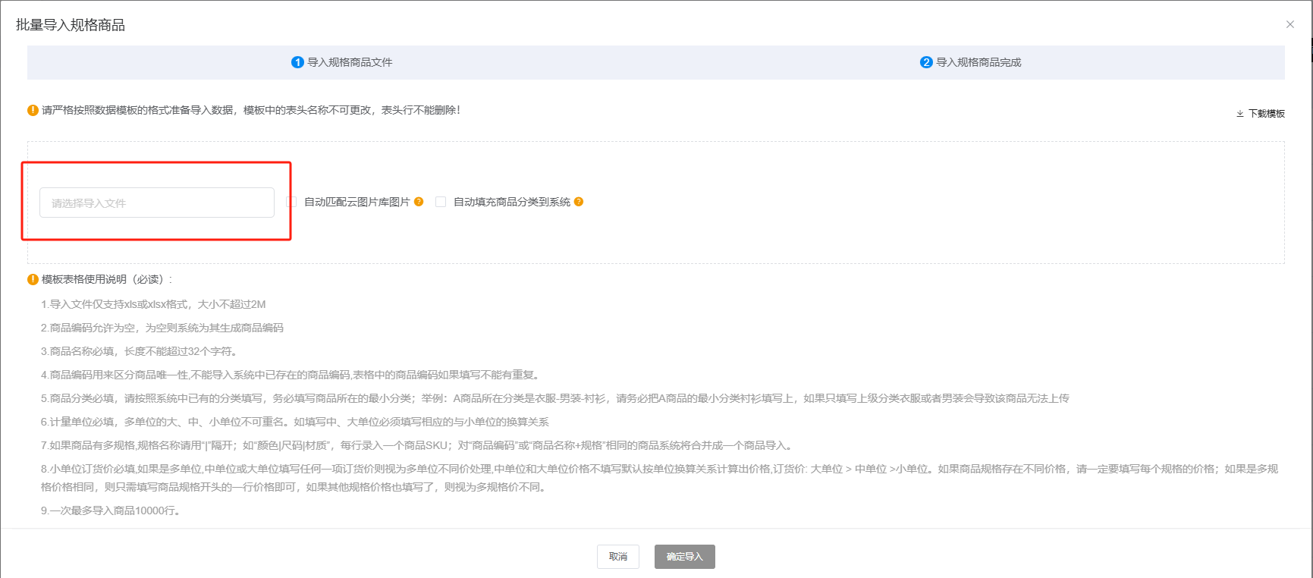Select the 导入规格商品文件 step label
Screen dimensions: 1313x578
[350, 62]
